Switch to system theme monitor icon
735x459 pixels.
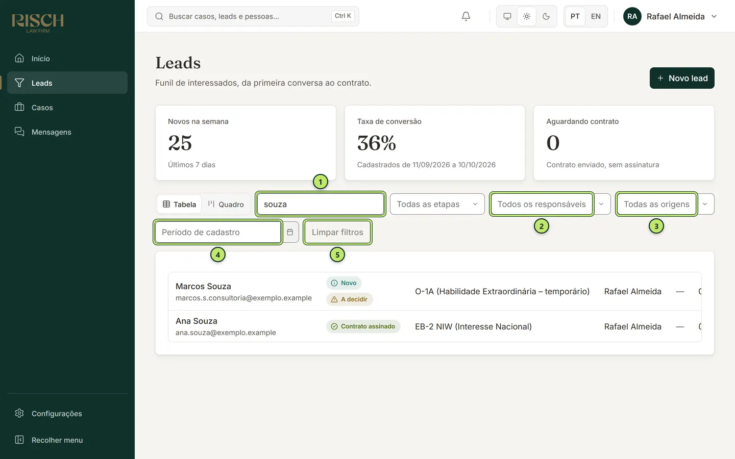507,16
